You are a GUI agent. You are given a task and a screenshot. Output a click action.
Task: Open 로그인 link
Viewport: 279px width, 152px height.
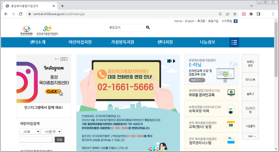tap(201, 21)
